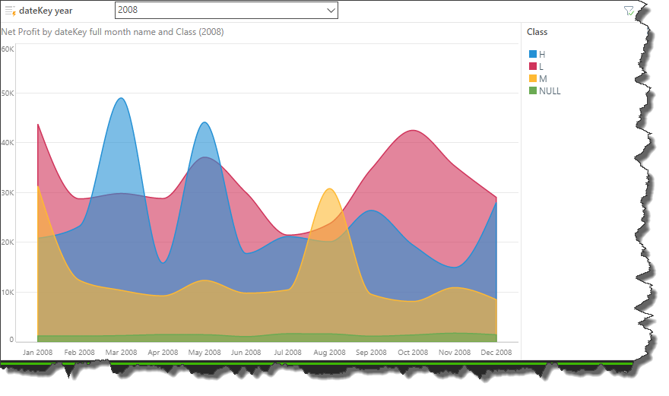Viewport: 669px width, 396px height.
Task: Click the Jan 2008 axis label
Action: 38,353
